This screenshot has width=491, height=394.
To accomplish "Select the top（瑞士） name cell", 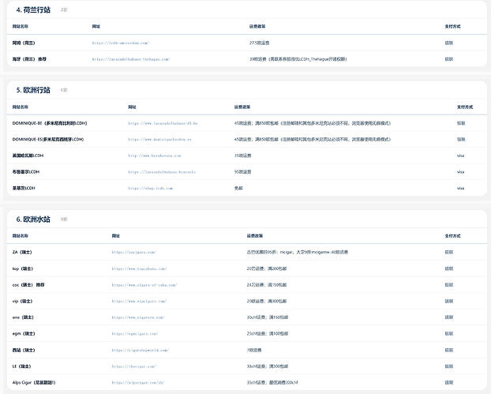I will 23,268.
